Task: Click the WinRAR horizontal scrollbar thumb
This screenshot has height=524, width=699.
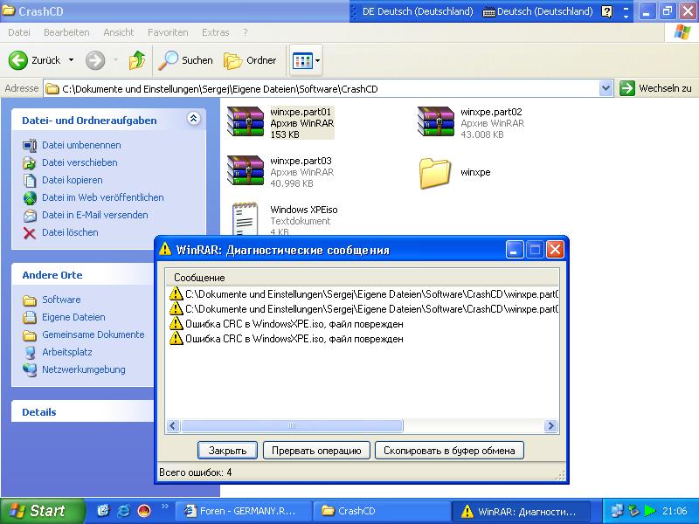Action: pos(292,426)
